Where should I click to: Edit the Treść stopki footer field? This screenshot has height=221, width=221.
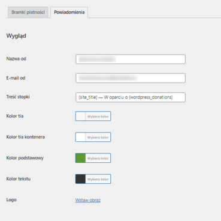tap(131, 97)
